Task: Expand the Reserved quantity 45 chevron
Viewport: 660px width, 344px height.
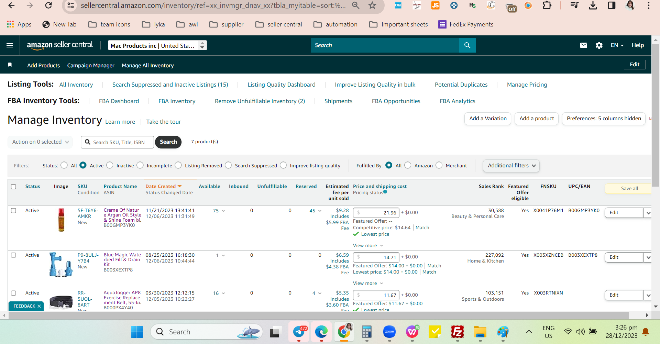Action: [x=320, y=211]
